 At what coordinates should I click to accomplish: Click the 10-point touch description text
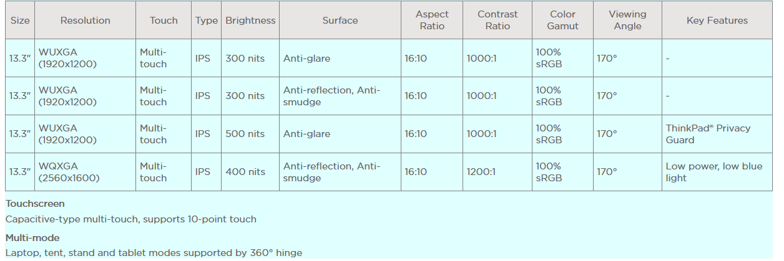(x=131, y=219)
